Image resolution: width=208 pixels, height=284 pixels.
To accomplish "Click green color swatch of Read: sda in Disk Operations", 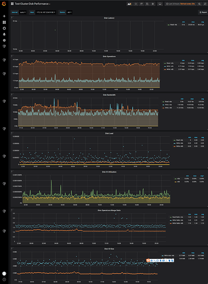I will tap(165, 63).
